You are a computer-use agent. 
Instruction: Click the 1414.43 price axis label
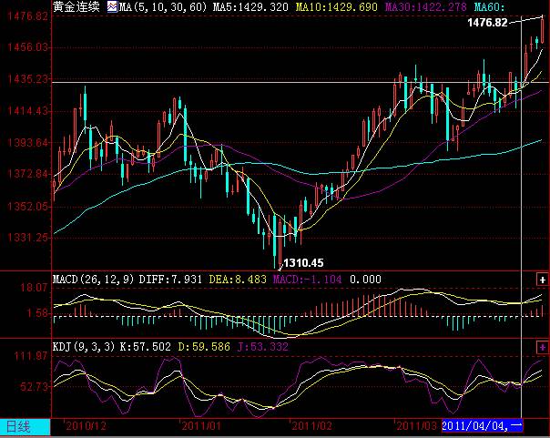coord(27,111)
